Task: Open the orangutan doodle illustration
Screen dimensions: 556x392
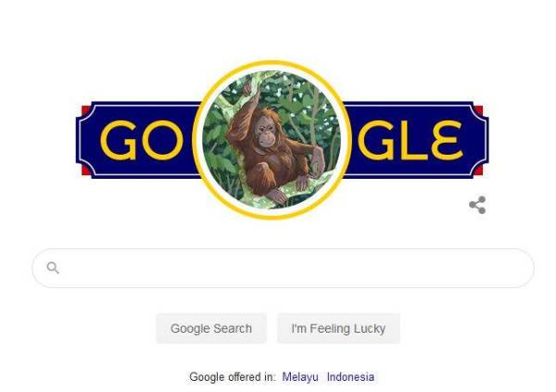Action: coord(272,140)
